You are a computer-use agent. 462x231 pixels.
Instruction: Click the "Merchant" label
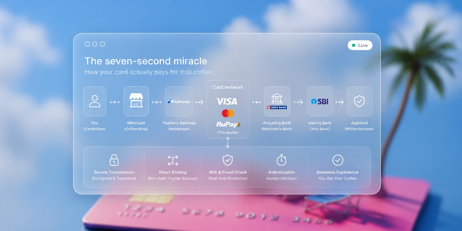(x=136, y=123)
